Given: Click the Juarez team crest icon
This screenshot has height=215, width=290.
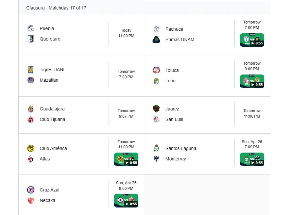Looking at the screenshot, I should [156, 109].
